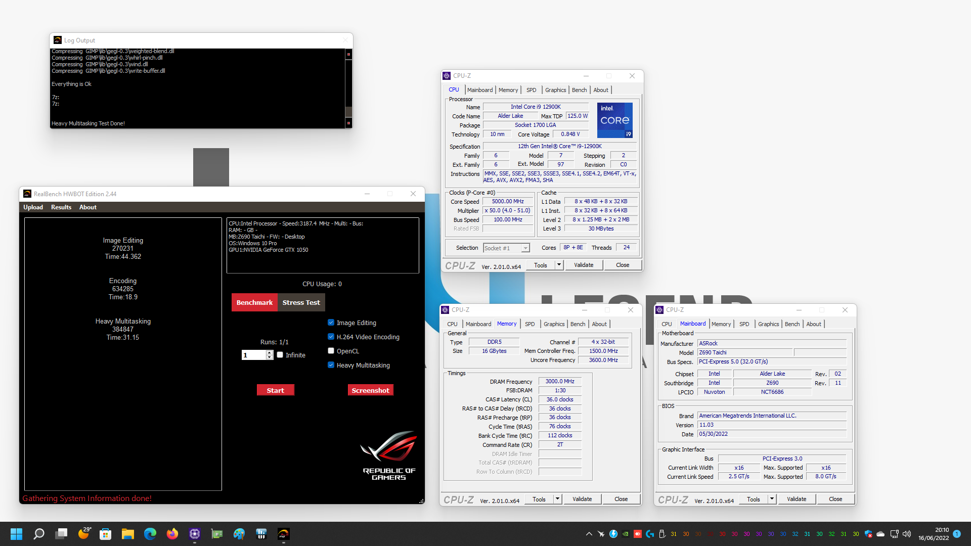This screenshot has width=971, height=546.
Task: Click the system info text box in RealBench
Action: coord(323,245)
